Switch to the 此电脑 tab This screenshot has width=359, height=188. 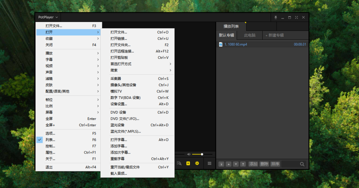tap(250, 35)
